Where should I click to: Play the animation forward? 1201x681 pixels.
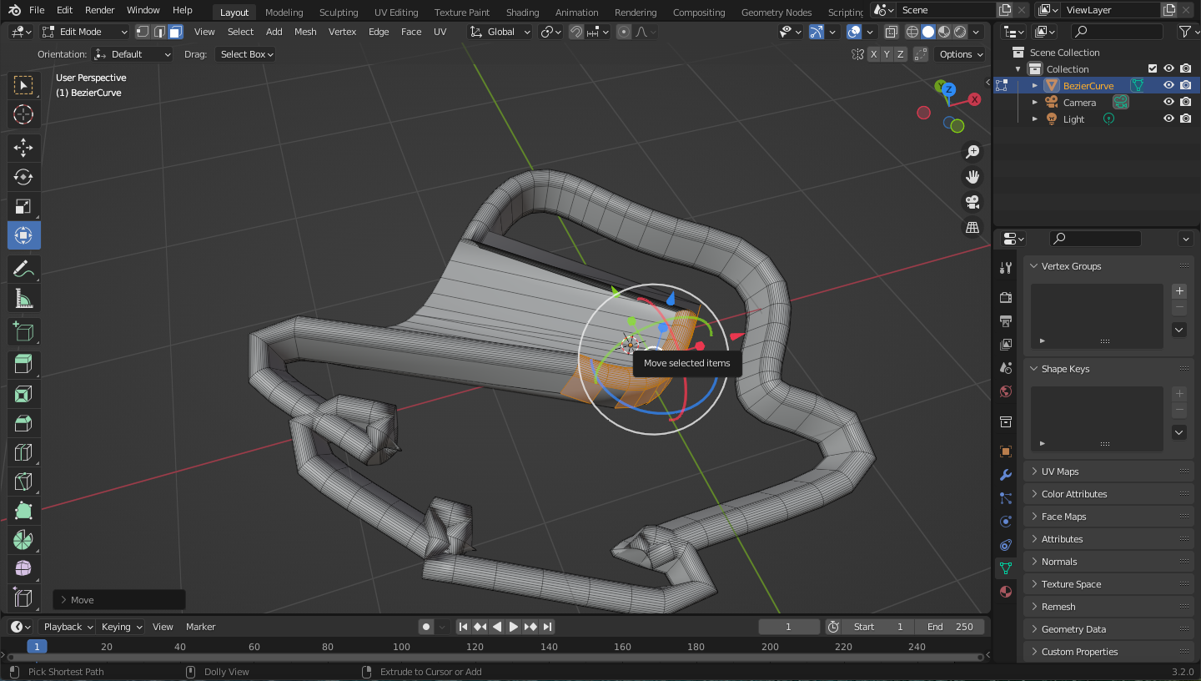point(514,627)
